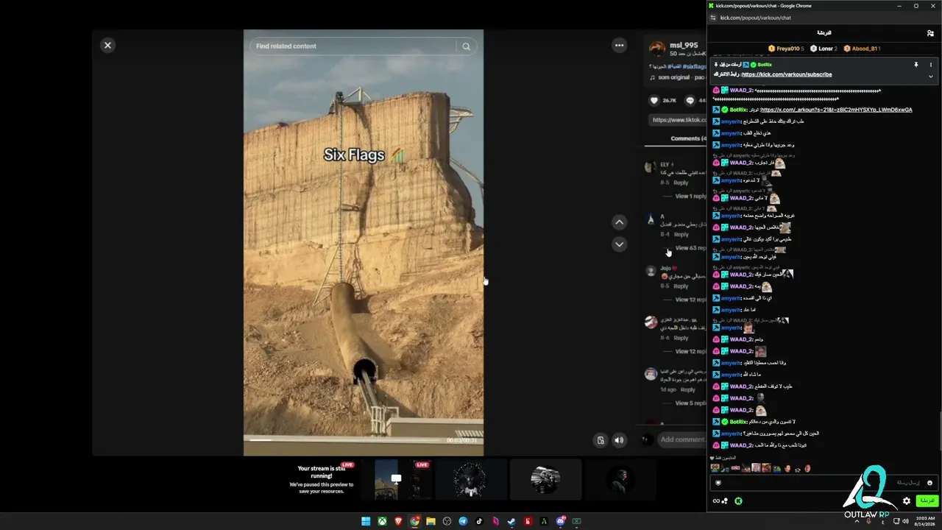The image size is (942, 530).
Task: Click Abood_B1 in the top gifters
Action: point(862,49)
